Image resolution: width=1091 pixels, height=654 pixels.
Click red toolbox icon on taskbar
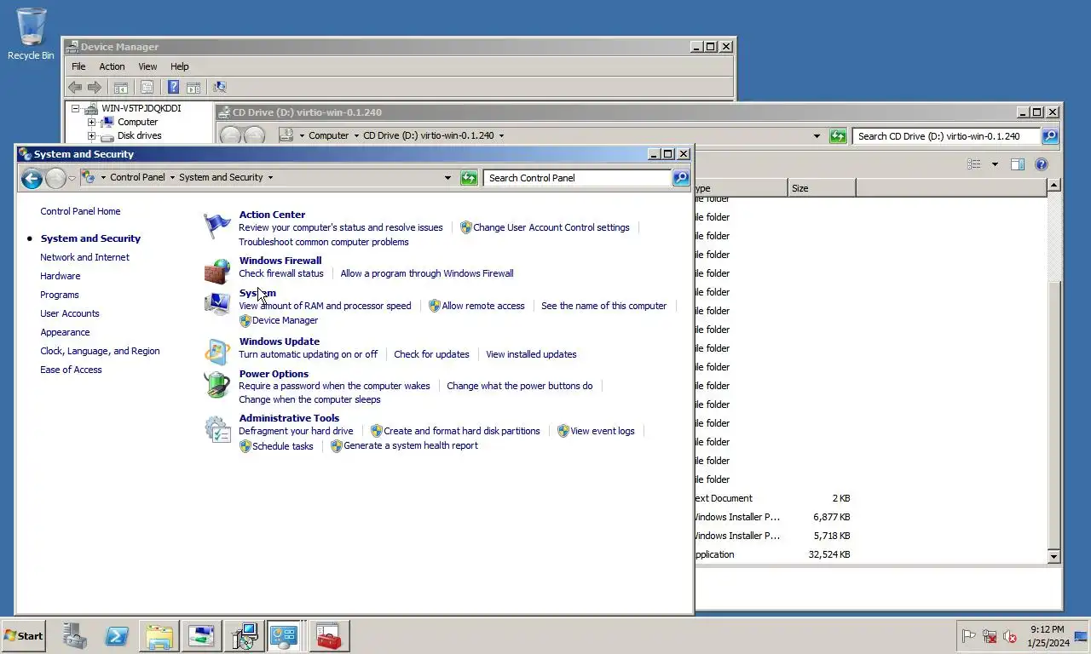[328, 636]
